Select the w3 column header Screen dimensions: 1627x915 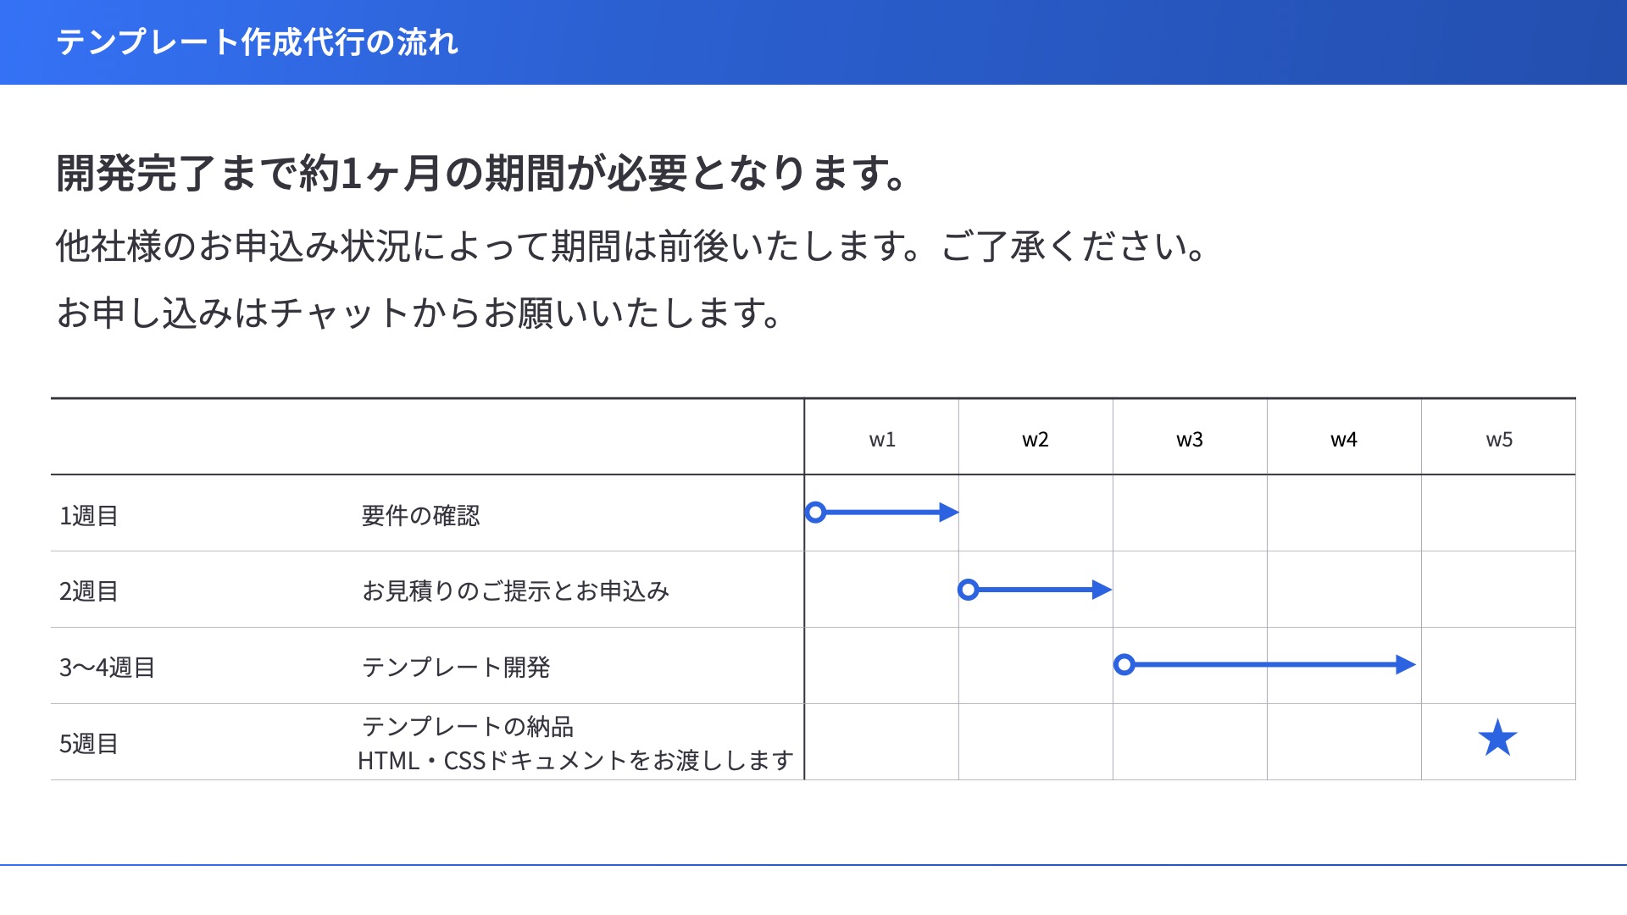click(1190, 440)
